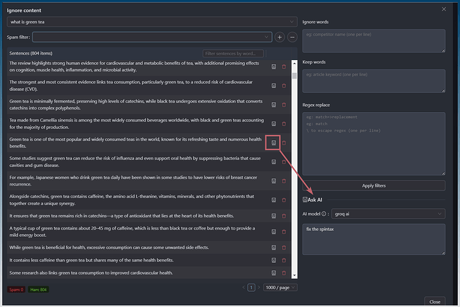The width and height of the screenshot is (460, 307).
Task: Click trash icon for 'Camellia sinensis' sentence
Action: (x=284, y=123)
